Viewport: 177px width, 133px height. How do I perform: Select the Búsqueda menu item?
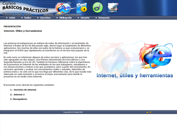tap(104, 18)
